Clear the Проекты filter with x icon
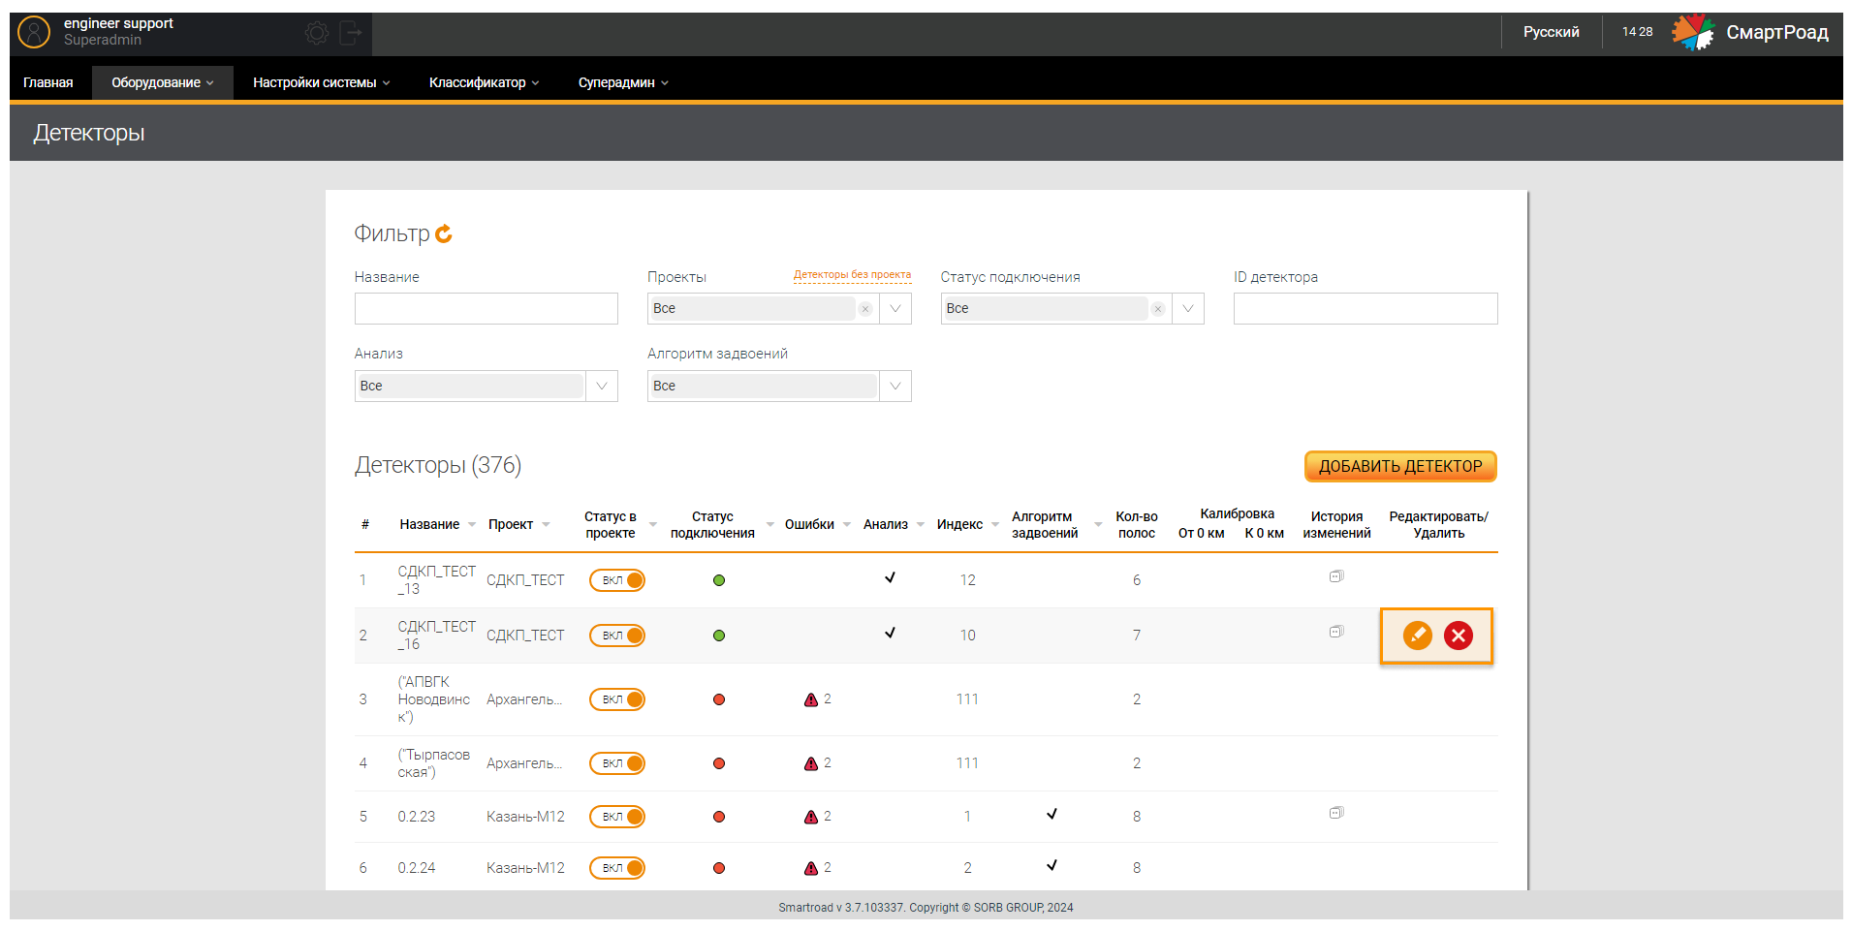 pyautogui.click(x=865, y=309)
